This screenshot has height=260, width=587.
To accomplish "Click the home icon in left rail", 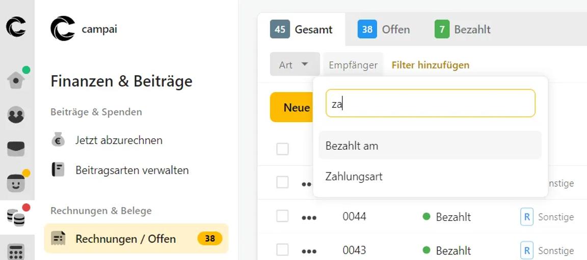I will click(x=16, y=79).
